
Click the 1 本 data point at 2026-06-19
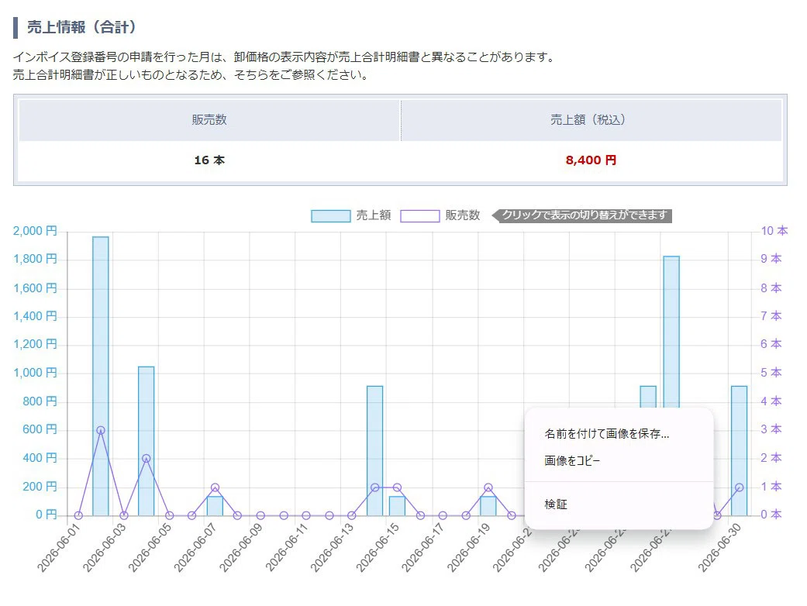click(x=488, y=487)
